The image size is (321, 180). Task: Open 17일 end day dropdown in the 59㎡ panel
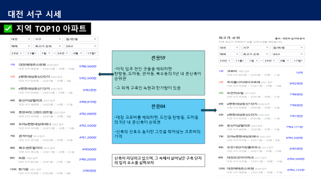92,53
